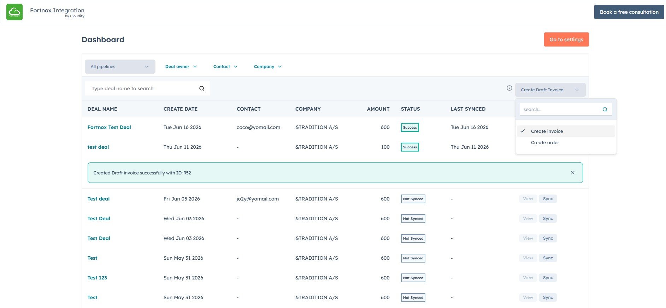
Task: Click the Go to settings button
Action: point(566,39)
